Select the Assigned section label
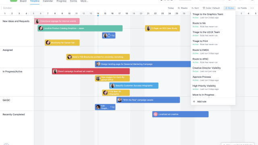Image resolution: width=258 pixels, height=145 pixels. (x=8, y=50)
